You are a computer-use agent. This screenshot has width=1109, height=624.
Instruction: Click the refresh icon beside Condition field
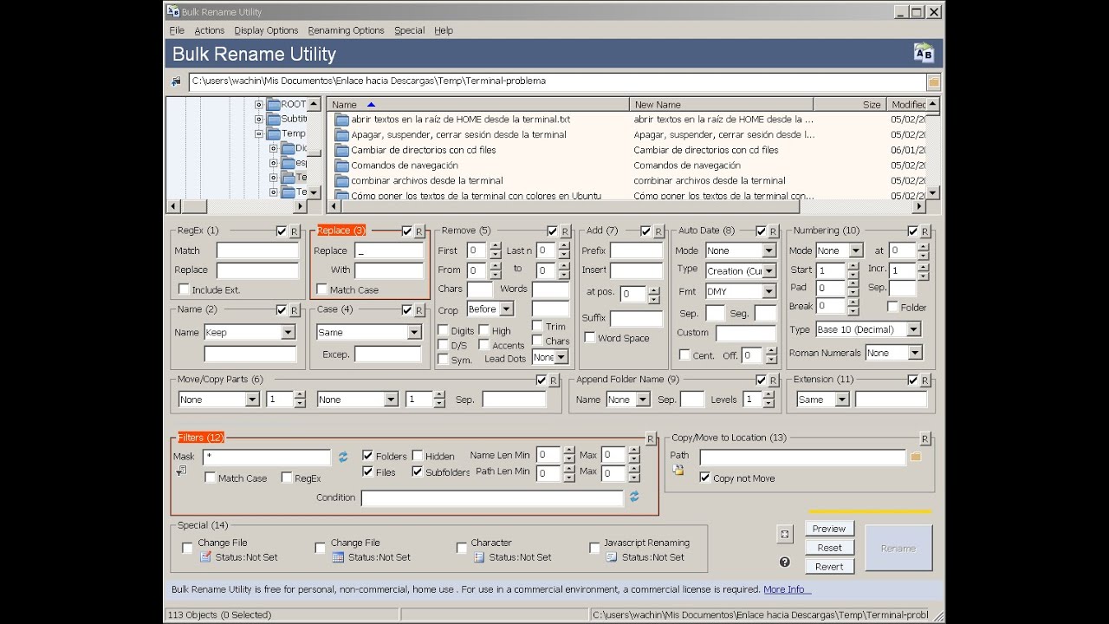[x=634, y=497]
